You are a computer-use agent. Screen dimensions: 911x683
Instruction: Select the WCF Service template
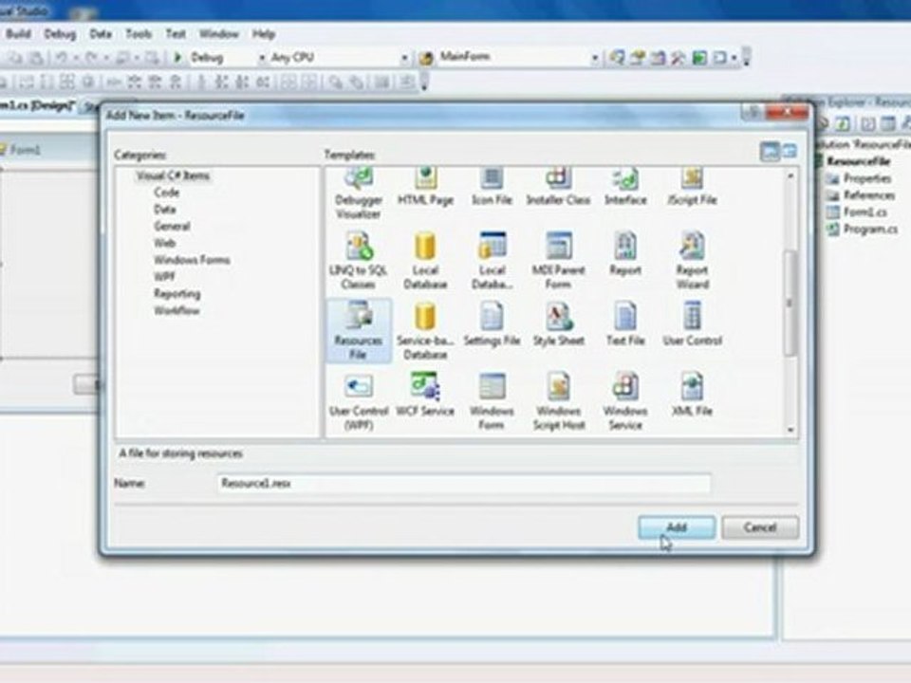(425, 395)
